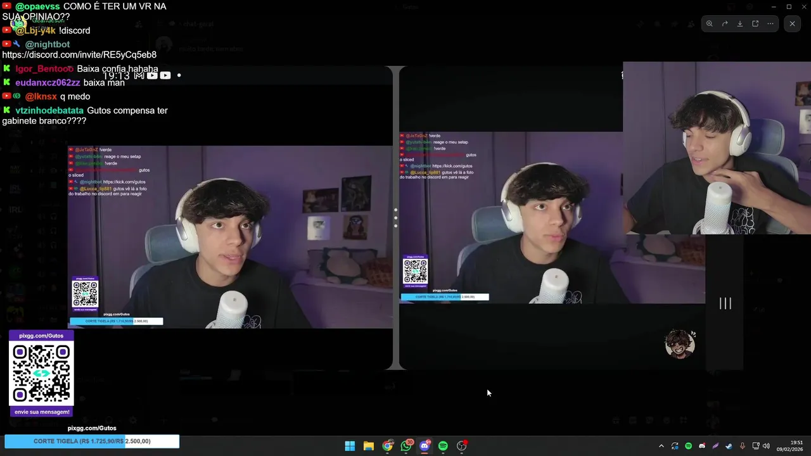Click the discord.com invite link in chat

79,55
